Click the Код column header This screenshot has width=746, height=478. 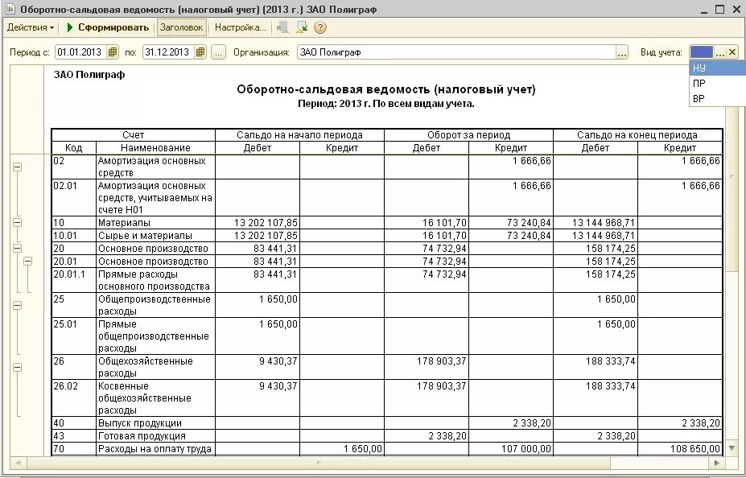coord(74,148)
